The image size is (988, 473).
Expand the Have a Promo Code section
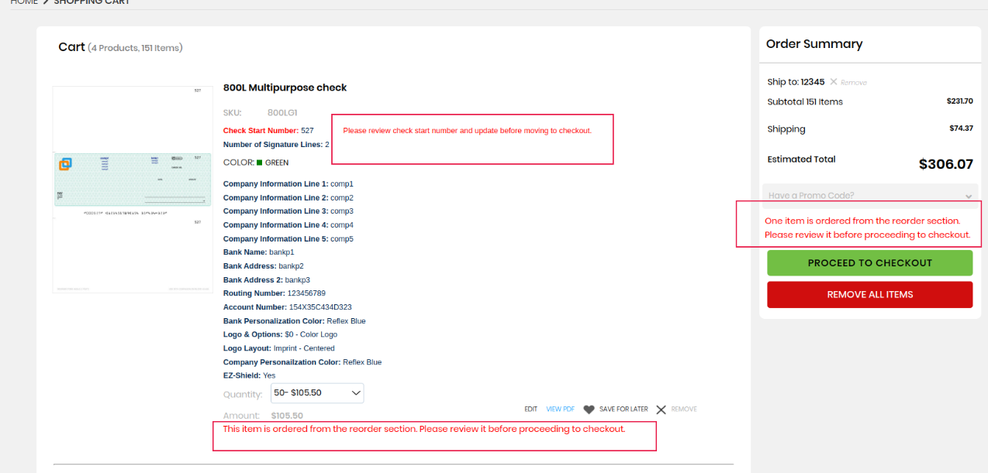coord(968,196)
